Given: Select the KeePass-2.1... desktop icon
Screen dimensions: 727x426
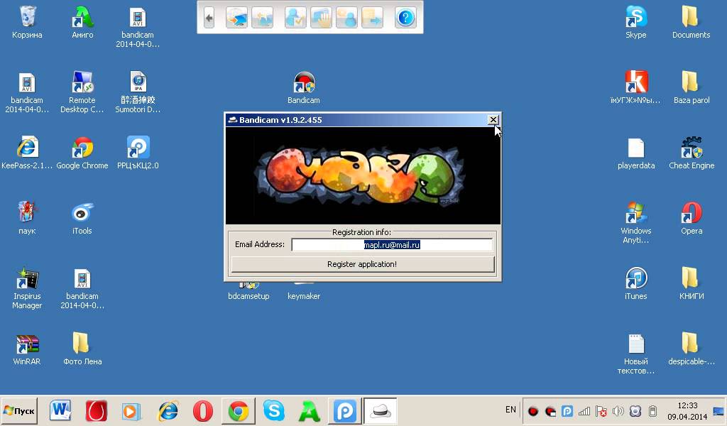Looking at the screenshot, I should coord(27,153).
